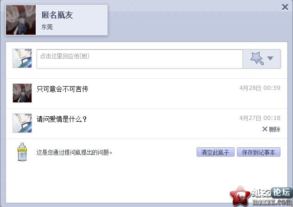Delete the message via 删除 link
The image size is (293, 207).
click(274, 129)
